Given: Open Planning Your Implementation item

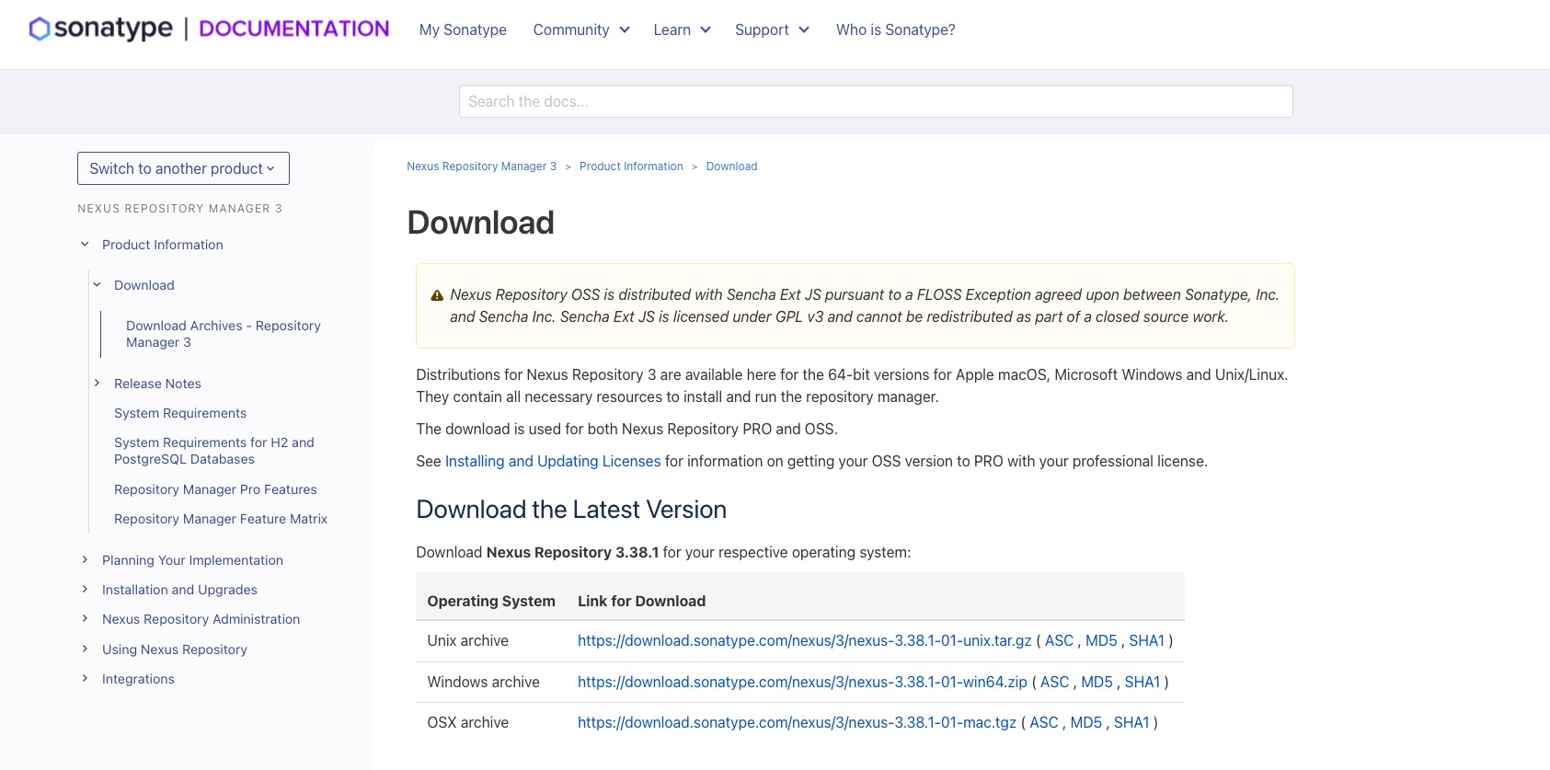Looking at the screenshot, I should 192,560.
